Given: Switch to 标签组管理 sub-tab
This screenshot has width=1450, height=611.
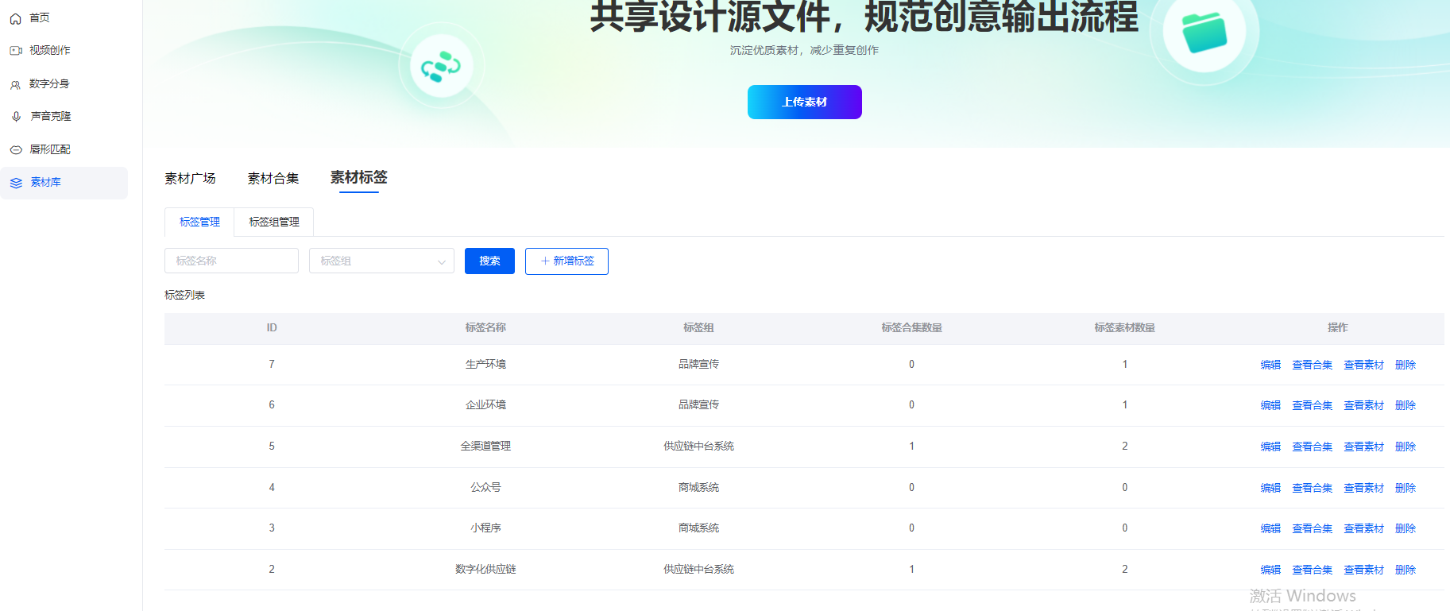Looking at the screenshot, I should 274,222.
